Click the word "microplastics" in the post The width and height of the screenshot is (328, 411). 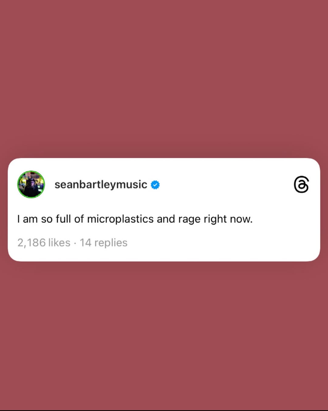tap(120, 219)
